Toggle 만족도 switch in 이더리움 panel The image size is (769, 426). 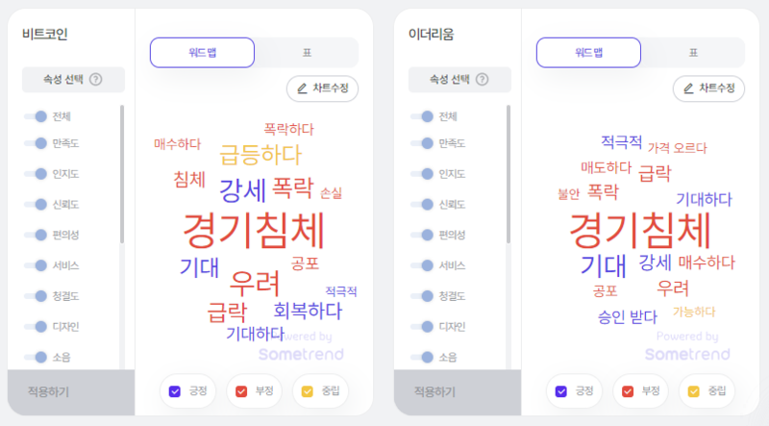tap(422, 143)
